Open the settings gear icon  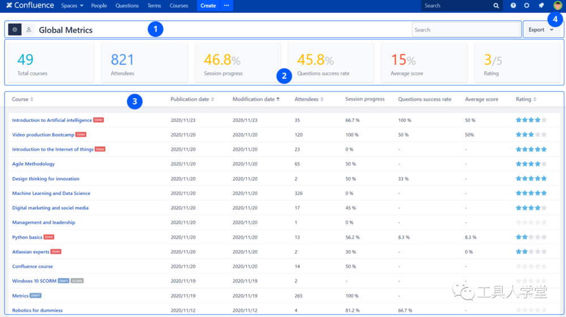pyautogui.click(x=527, y=6)
